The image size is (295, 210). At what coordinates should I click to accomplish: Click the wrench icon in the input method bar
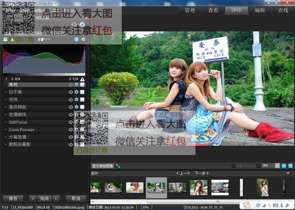(x=287, y=205)
